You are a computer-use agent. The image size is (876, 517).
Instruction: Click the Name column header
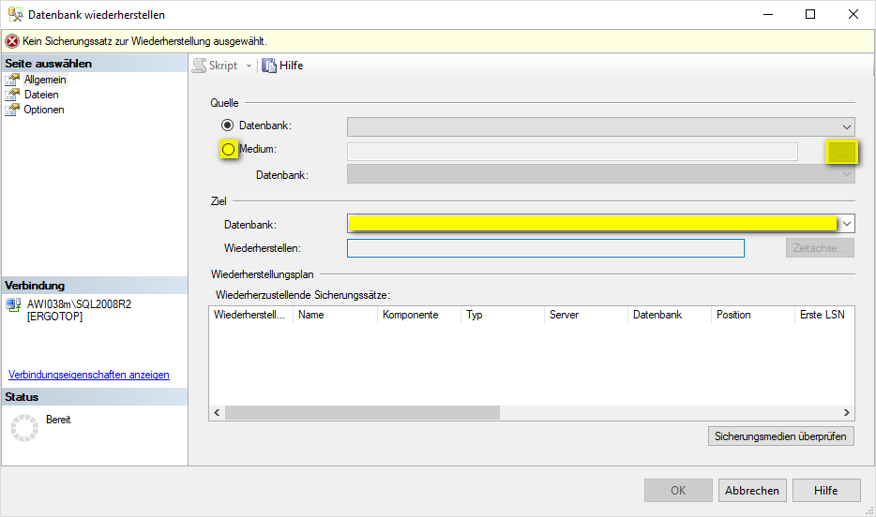coord(335,315)
